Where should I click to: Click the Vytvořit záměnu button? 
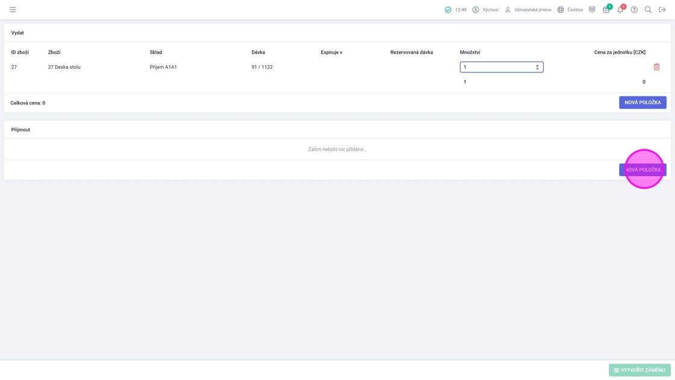[639, 370]
